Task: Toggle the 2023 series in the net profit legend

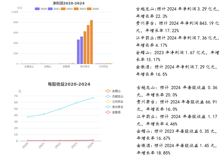Action: (80, 9)
